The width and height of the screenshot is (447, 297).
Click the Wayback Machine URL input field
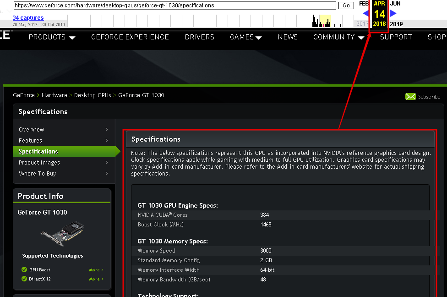click(x=175, y=5)
